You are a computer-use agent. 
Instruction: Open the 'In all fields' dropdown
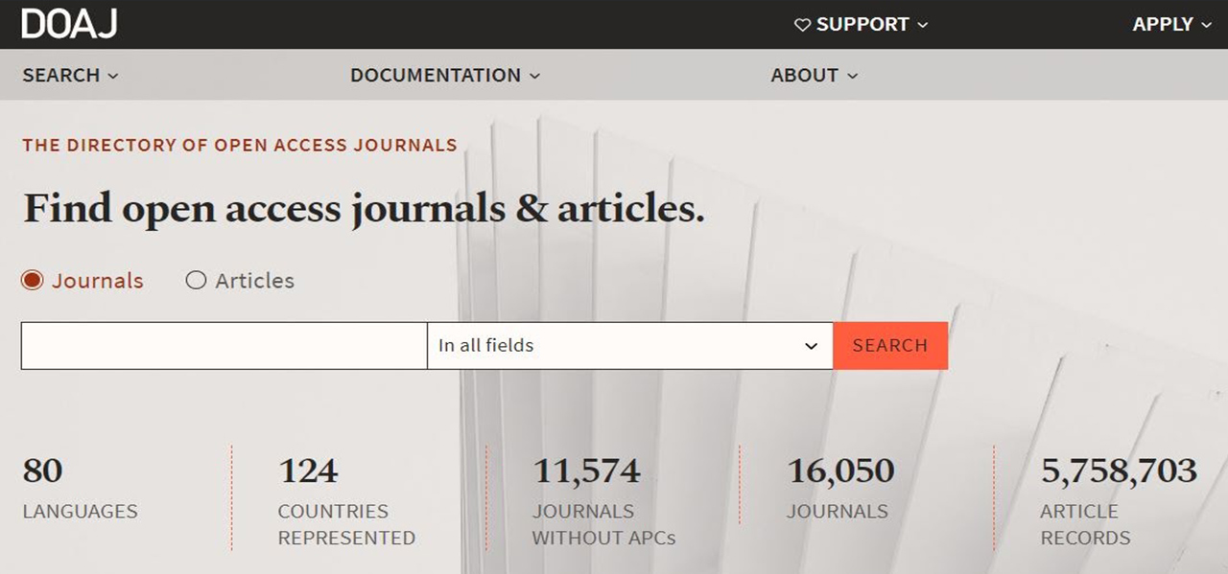coord(630,346)
